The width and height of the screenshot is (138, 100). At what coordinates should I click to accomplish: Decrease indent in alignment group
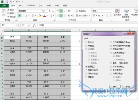click(x=69, y=16)
